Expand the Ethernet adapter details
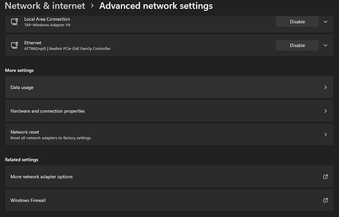The height and width of the screenshot is (217, 339). [326, 45]
